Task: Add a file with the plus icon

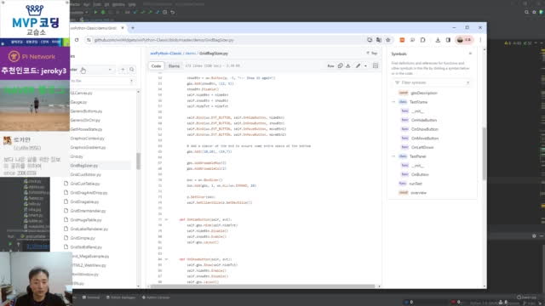Action: (x=123, y=70)
